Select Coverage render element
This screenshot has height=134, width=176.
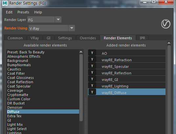[43, 90]
